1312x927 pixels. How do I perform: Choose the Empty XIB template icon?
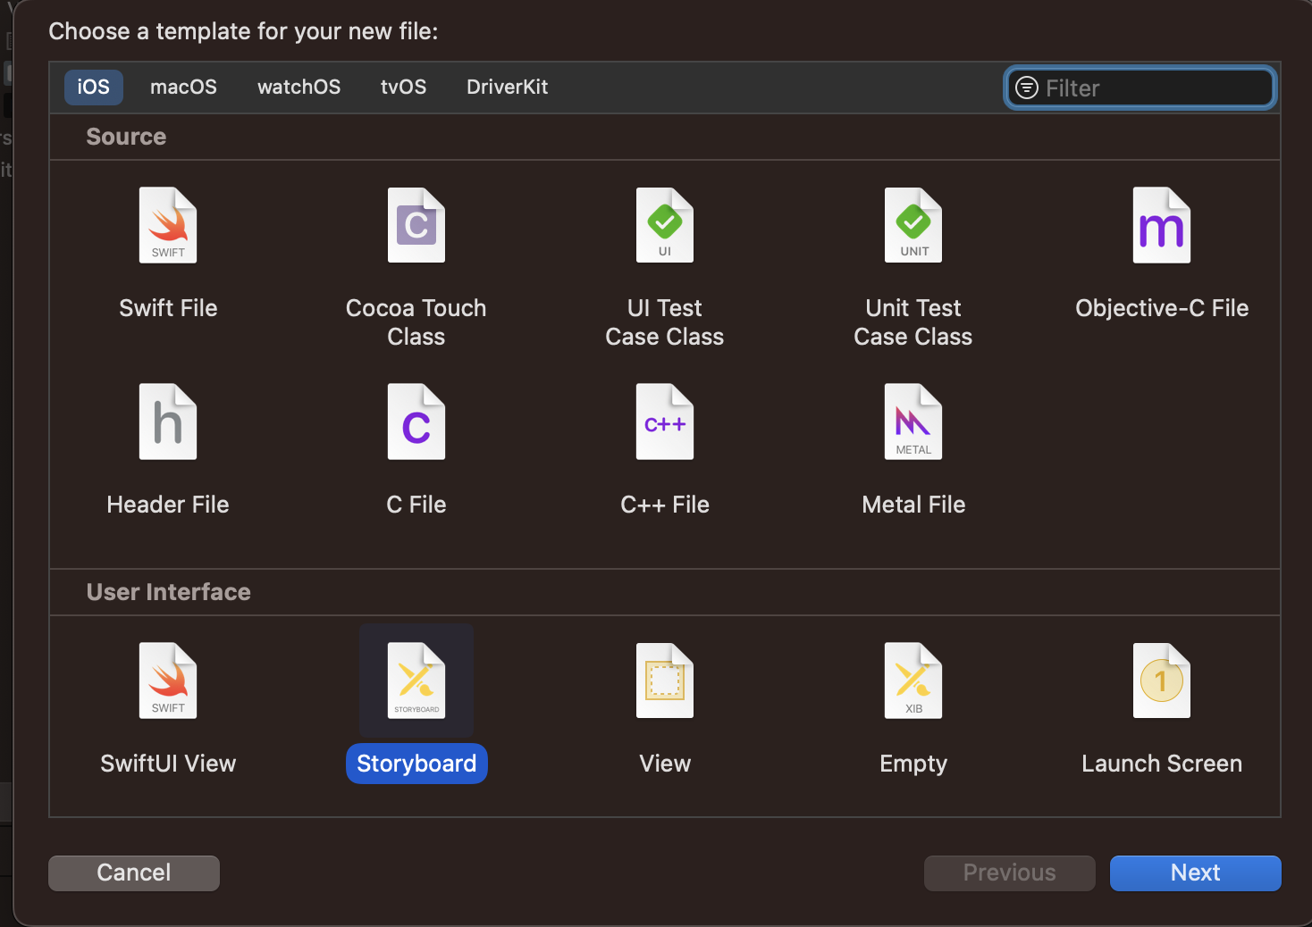coord(913,681)
